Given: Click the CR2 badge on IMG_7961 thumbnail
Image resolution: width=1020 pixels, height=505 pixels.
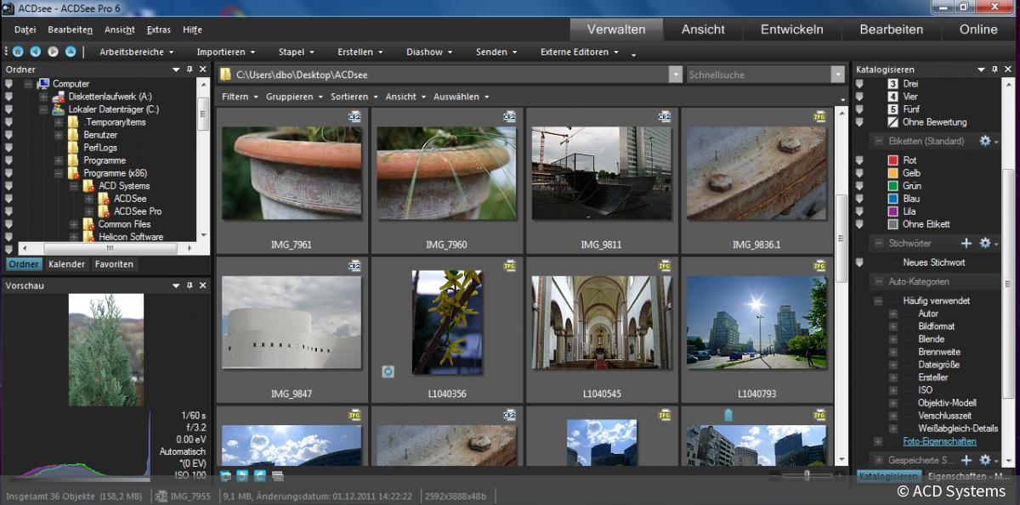Looking at the screenshot, I should (354, 117).
